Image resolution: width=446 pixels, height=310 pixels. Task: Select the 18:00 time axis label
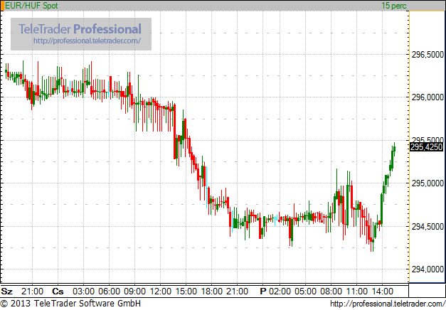(212, 292)
